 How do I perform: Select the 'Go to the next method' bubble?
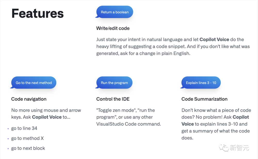click(x=34, y=82)
